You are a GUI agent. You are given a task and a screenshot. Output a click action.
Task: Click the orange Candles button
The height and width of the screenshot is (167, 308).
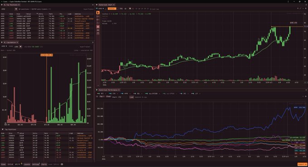(112, 9)
